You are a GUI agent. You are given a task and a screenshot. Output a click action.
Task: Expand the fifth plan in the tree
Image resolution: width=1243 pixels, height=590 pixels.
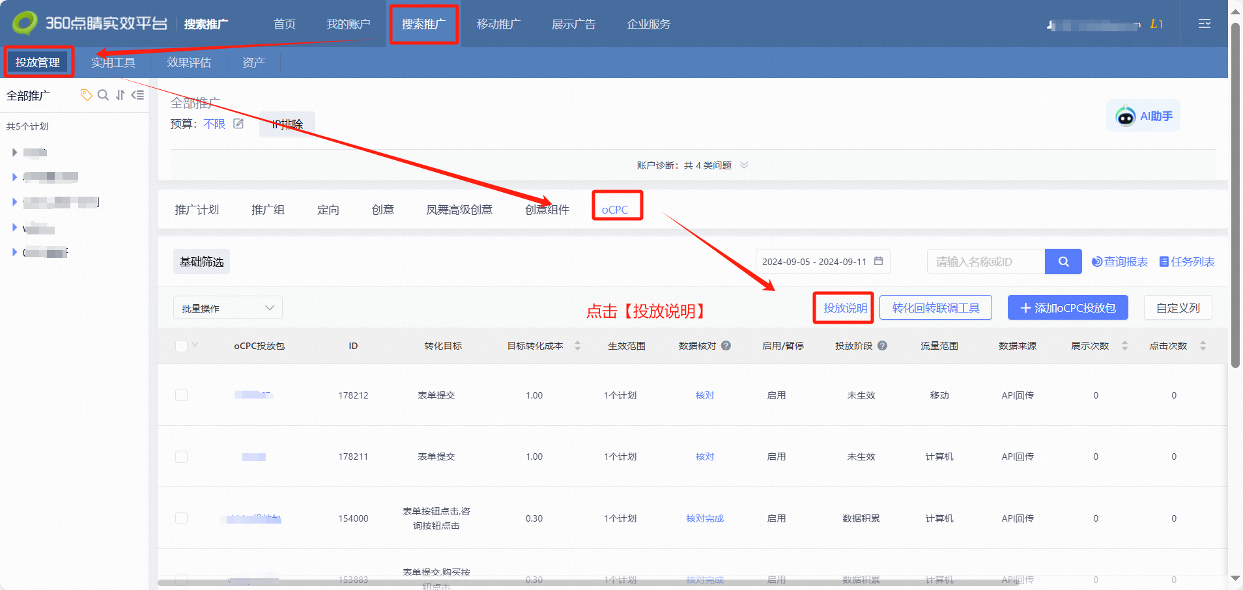point(14,252)
